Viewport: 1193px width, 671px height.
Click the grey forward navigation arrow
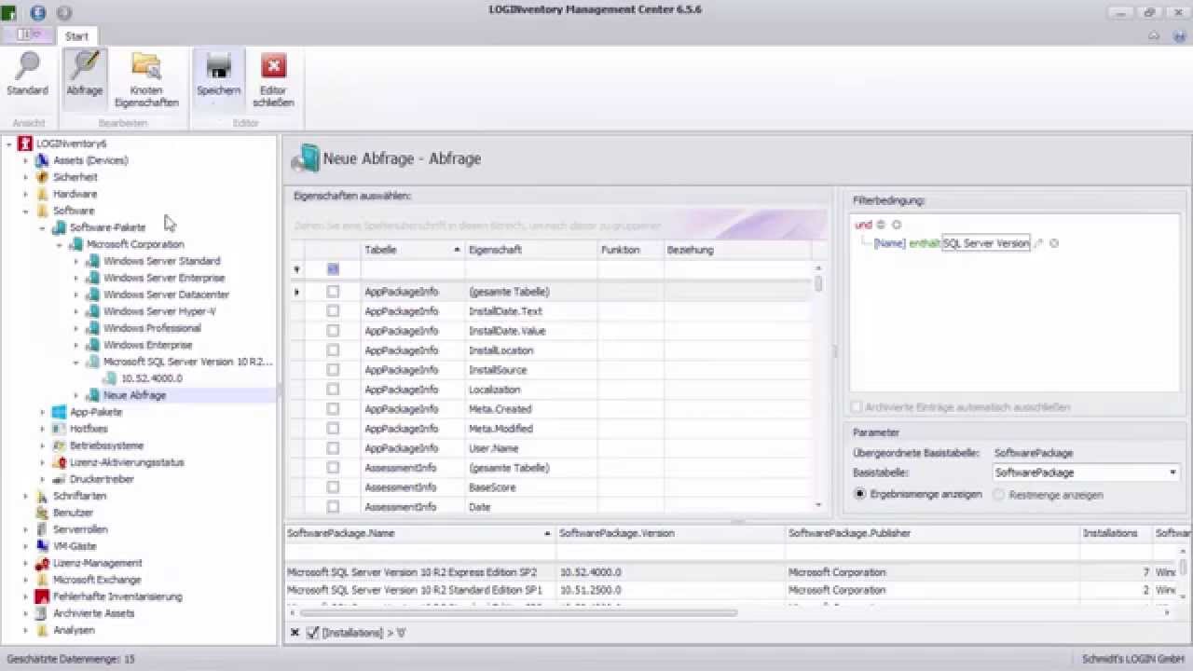[64, 12]
